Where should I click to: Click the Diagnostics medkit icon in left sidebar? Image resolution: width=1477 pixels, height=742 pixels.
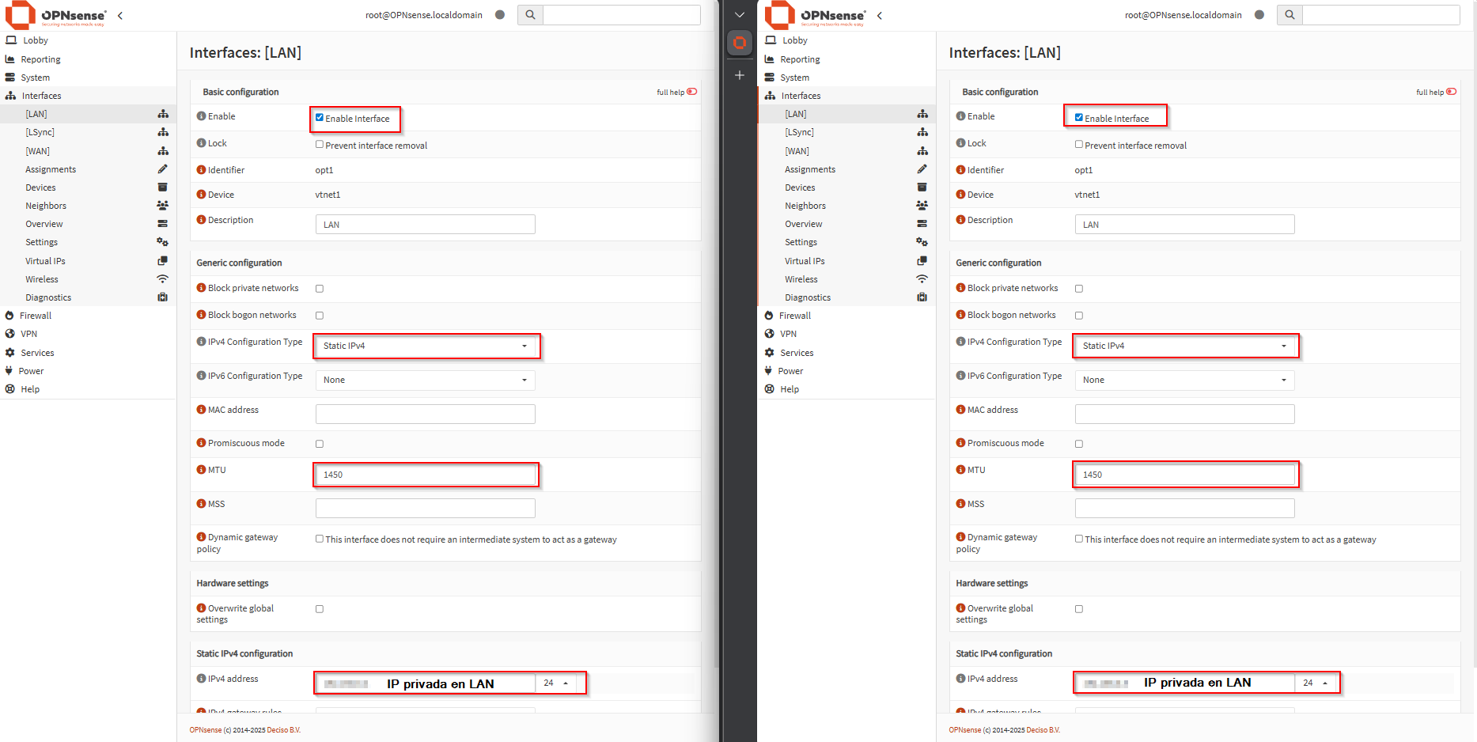point(163,297)
